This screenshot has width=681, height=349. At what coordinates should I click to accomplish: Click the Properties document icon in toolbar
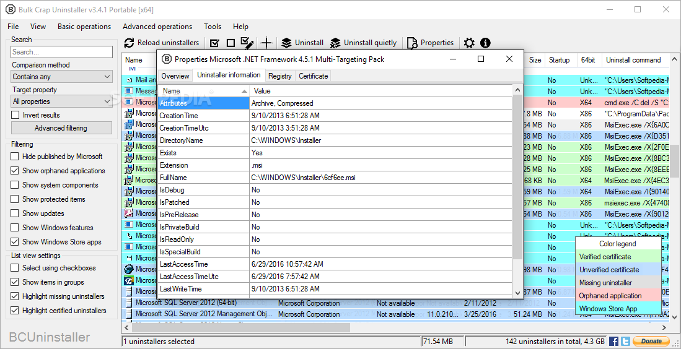pyautogui.click(x=412, y=43)
